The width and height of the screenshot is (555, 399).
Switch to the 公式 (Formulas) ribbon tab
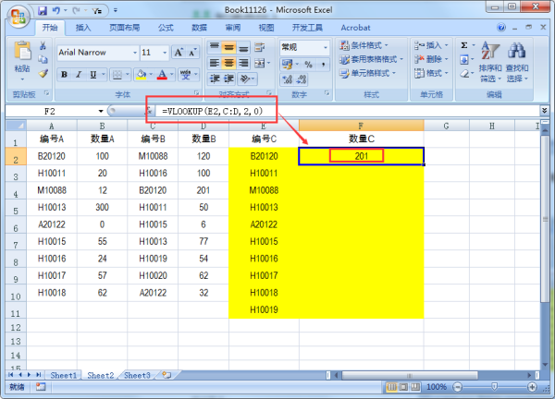click(x=166, y=28)
